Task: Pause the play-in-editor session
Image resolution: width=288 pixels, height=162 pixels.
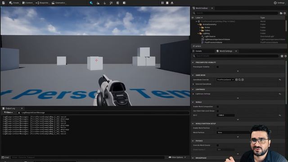Action: (x=162, y=3)
